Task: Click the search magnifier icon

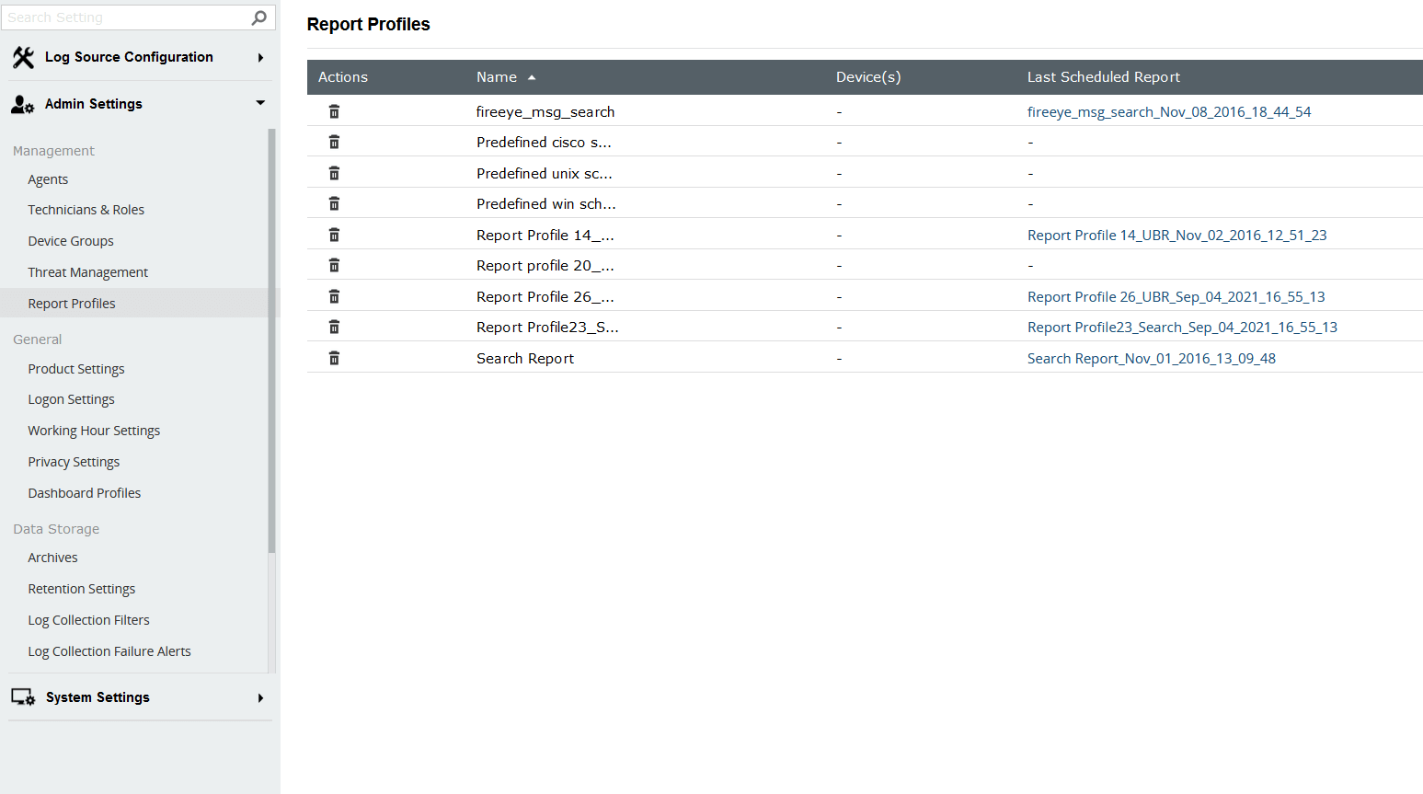Action: [x=258, y=17]
